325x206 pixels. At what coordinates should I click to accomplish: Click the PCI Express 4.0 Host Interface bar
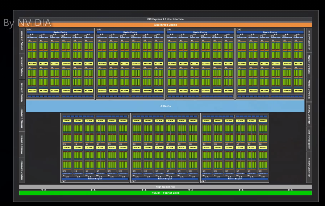click(x=166, y=19)
